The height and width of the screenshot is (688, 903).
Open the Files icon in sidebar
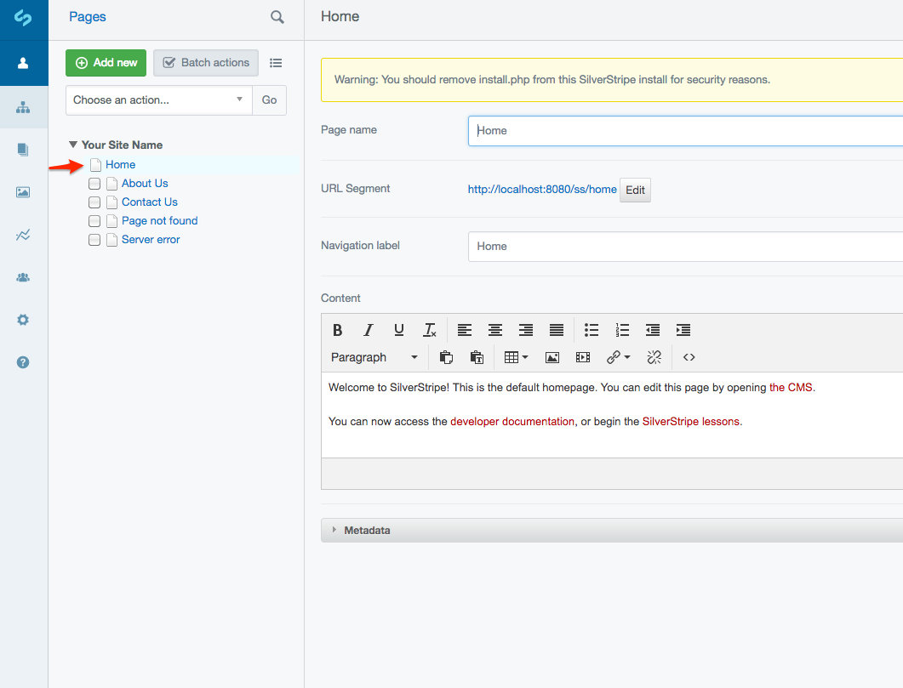coord(23,150)
